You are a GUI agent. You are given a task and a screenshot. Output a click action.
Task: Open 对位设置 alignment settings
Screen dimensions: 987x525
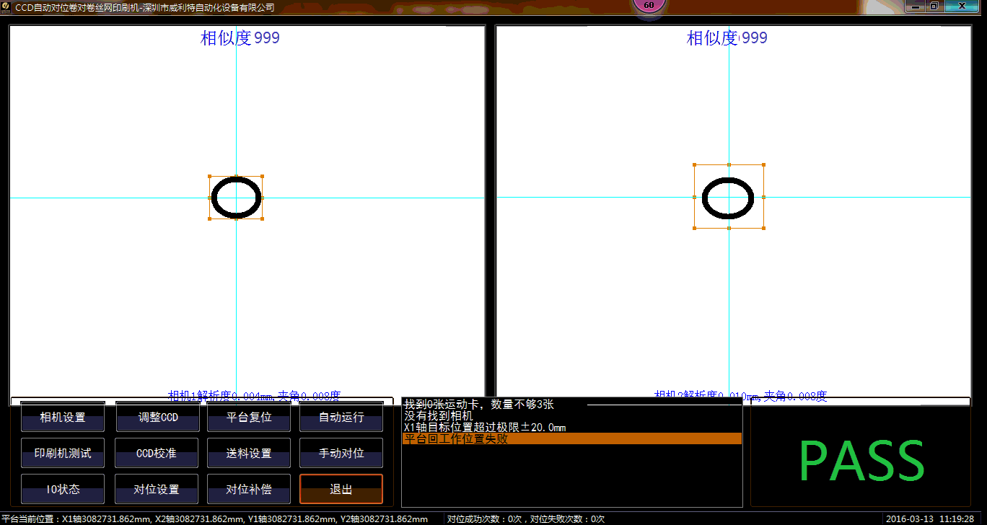157,489
